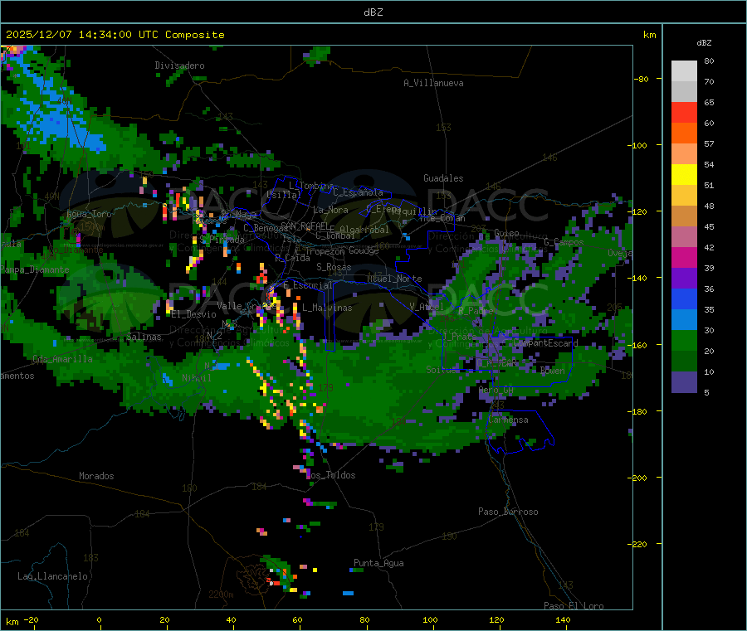Click the 'Nihuil' place label
The height and width of the screenshot is (631, 747).
pos(197,378)
